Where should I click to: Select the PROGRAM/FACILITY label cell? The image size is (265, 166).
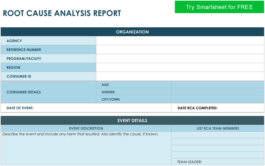pyautogui.click(x=49, y=59)
